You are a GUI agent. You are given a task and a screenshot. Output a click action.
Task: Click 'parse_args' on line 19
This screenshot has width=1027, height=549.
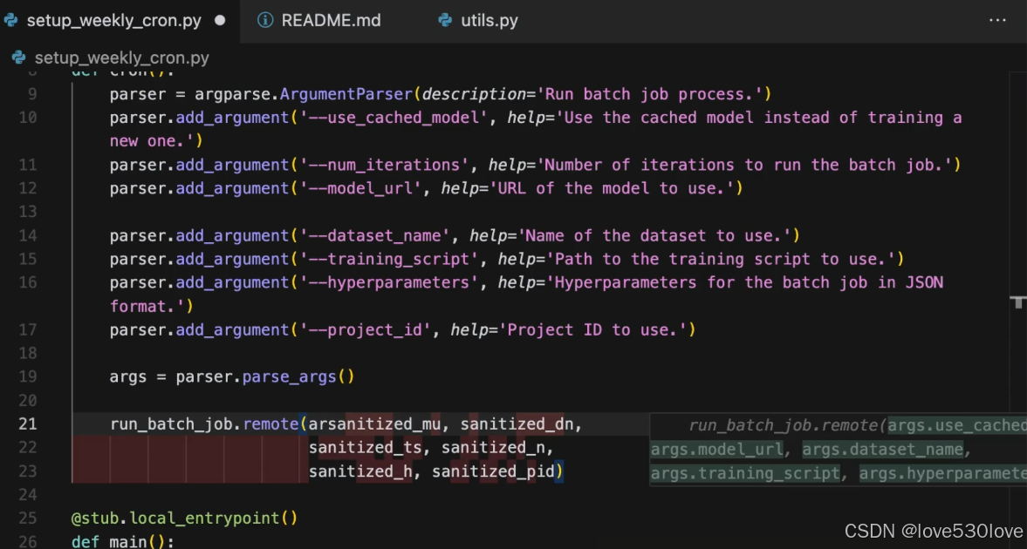[289, 377]
